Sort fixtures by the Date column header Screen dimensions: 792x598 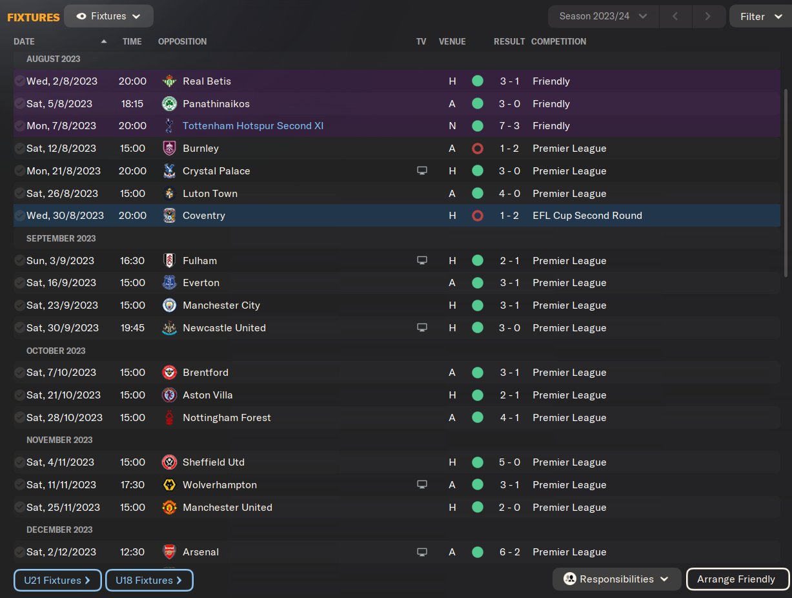click(25, 41)
